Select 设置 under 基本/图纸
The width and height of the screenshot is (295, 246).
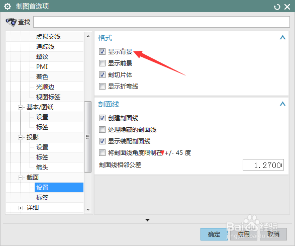[x=42, y=117]
